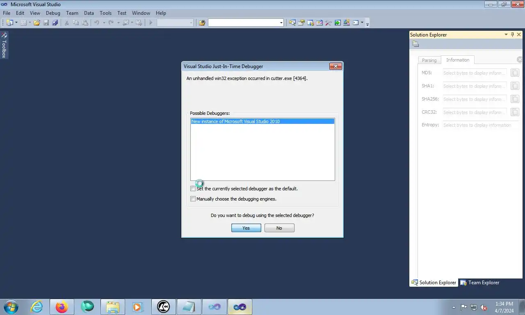The width and height of the screenshot is (525, 315).
Task: Open the Properties Window toolbar icon
Action: pyautogui.click(x=301, y=23)
